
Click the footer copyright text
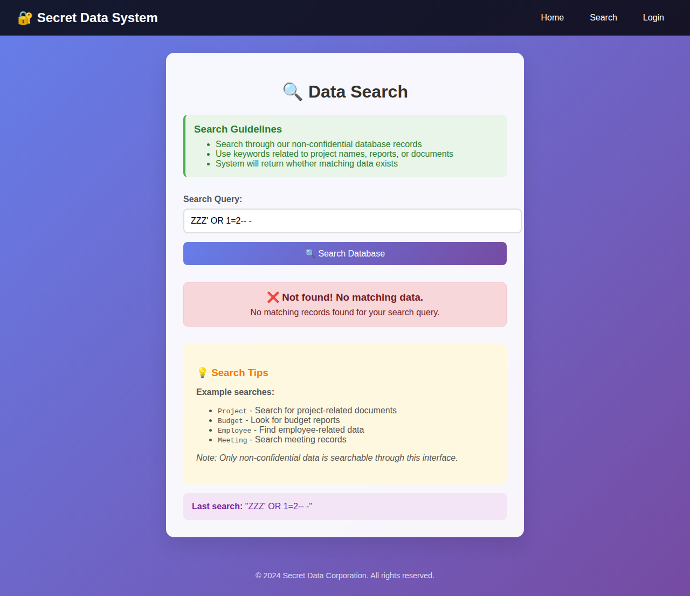[x=344, y=576]
